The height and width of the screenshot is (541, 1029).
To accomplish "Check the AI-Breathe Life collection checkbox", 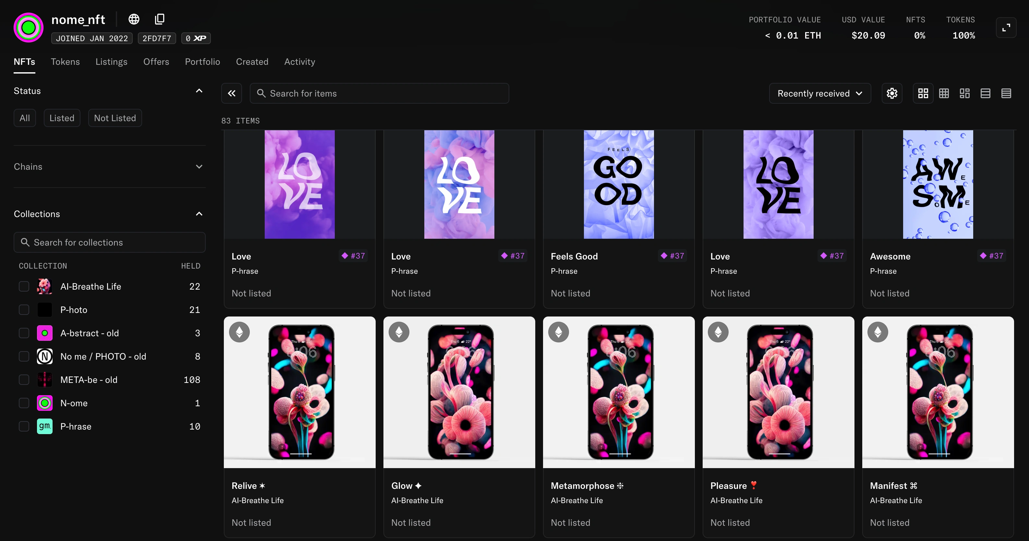I will [x=24, y=286].
